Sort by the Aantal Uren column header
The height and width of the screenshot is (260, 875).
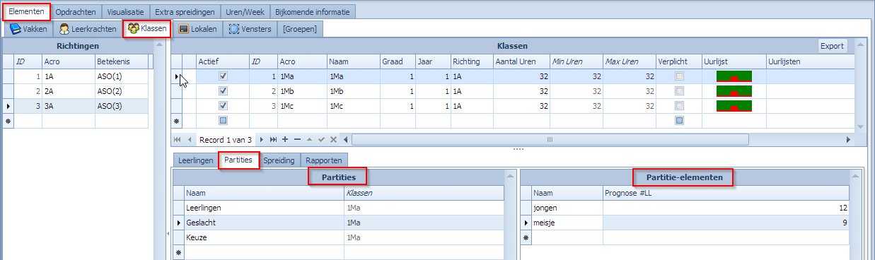[x=521, y=61]
